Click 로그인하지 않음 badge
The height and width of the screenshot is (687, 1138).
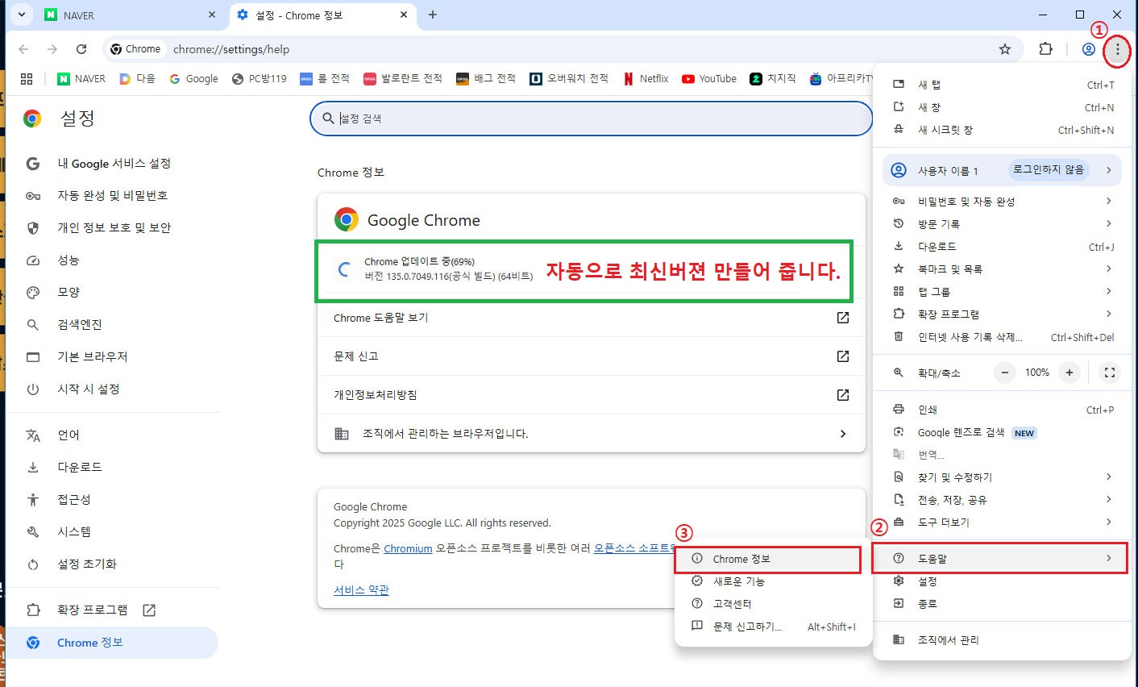1049,169
